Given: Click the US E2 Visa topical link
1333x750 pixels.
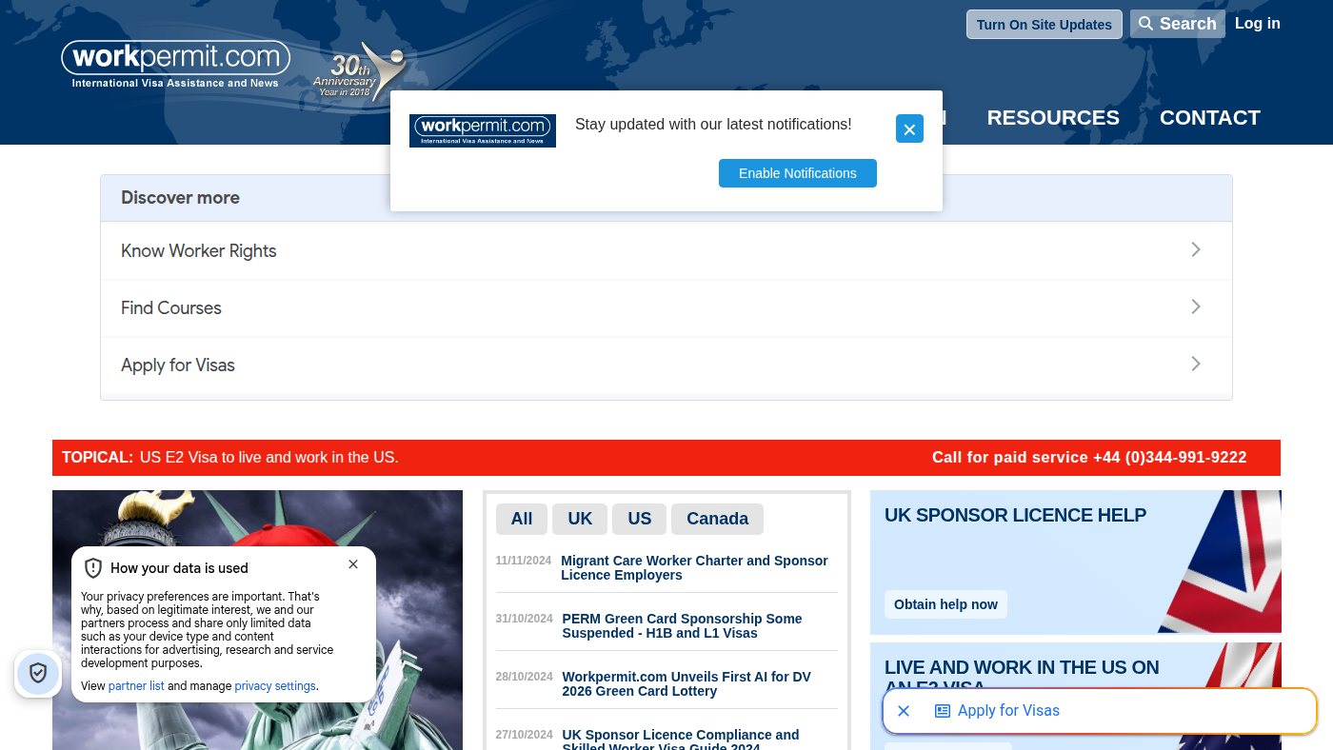Looking at the screenshot, I should click(x=269, y=458).
